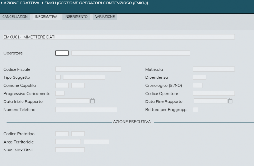The height and width of the screenshot is (166, 254).
Task: Click the Numero Telefono input field
Action: click(x=86, y=109)
